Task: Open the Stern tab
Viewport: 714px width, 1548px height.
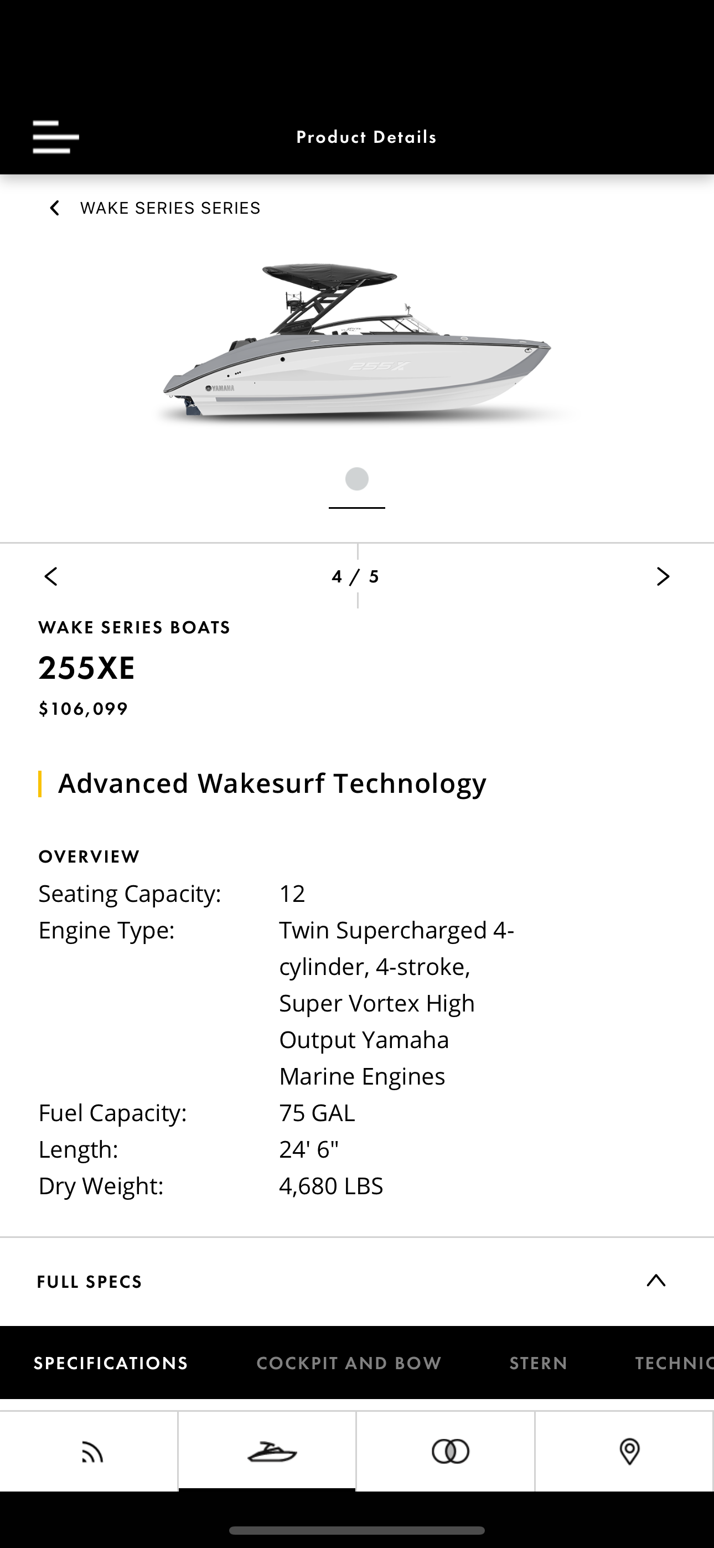Action: pos(538,1363)
